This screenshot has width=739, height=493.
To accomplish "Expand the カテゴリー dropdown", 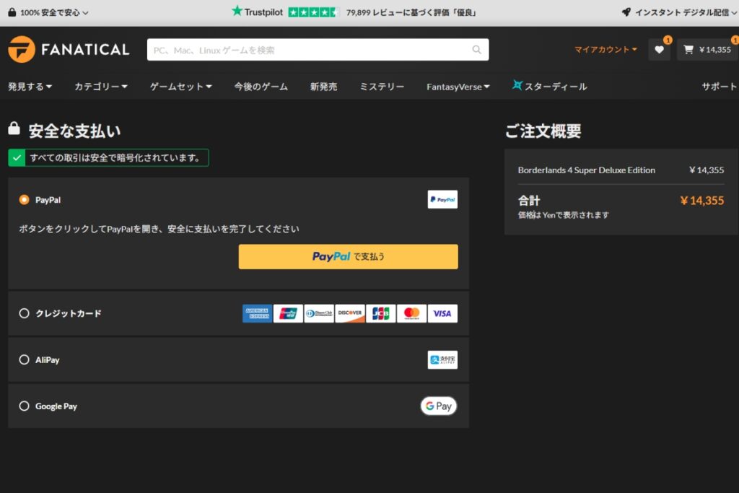I will tap(101, 86).
